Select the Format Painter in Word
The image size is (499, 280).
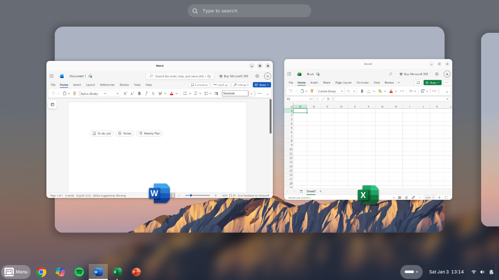click(x=74, y=93)
